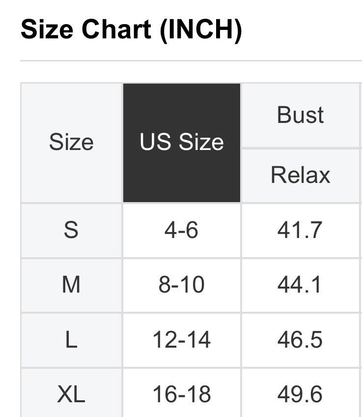Image resolution: width=362 pixels, height=417 pixels.
Task: Click '(INCH)' in the heading
Action: click(x=201, y=30)
